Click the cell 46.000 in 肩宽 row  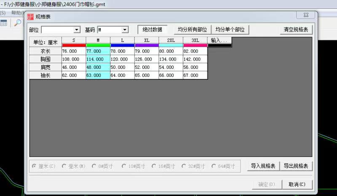(74, 67)
